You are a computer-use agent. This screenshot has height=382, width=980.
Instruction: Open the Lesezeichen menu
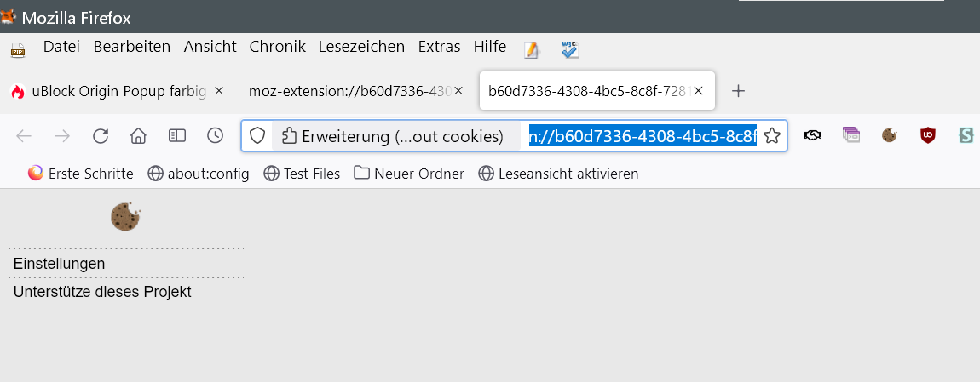(361, 47)
